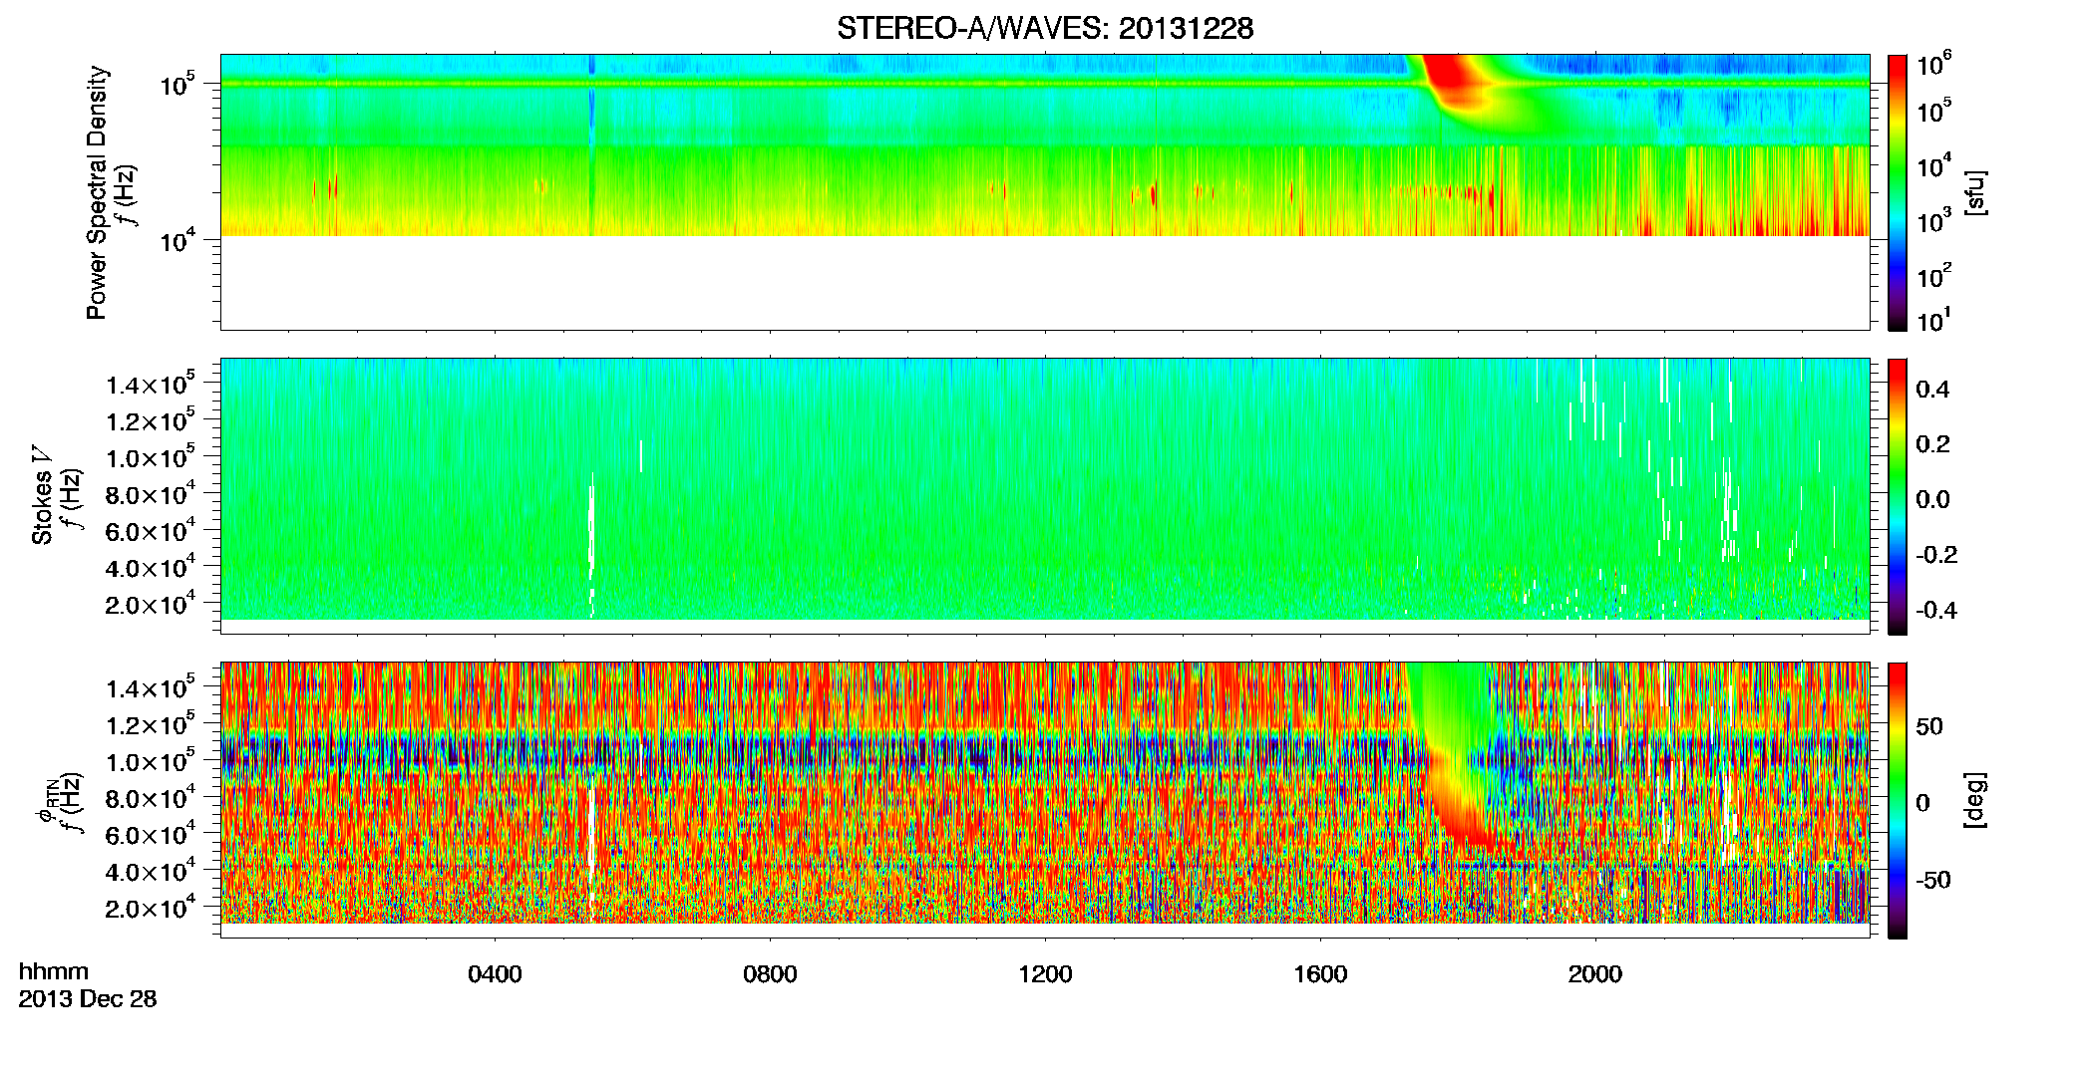Click the "[sfu]" colorbar unit label

[1975, 192]
